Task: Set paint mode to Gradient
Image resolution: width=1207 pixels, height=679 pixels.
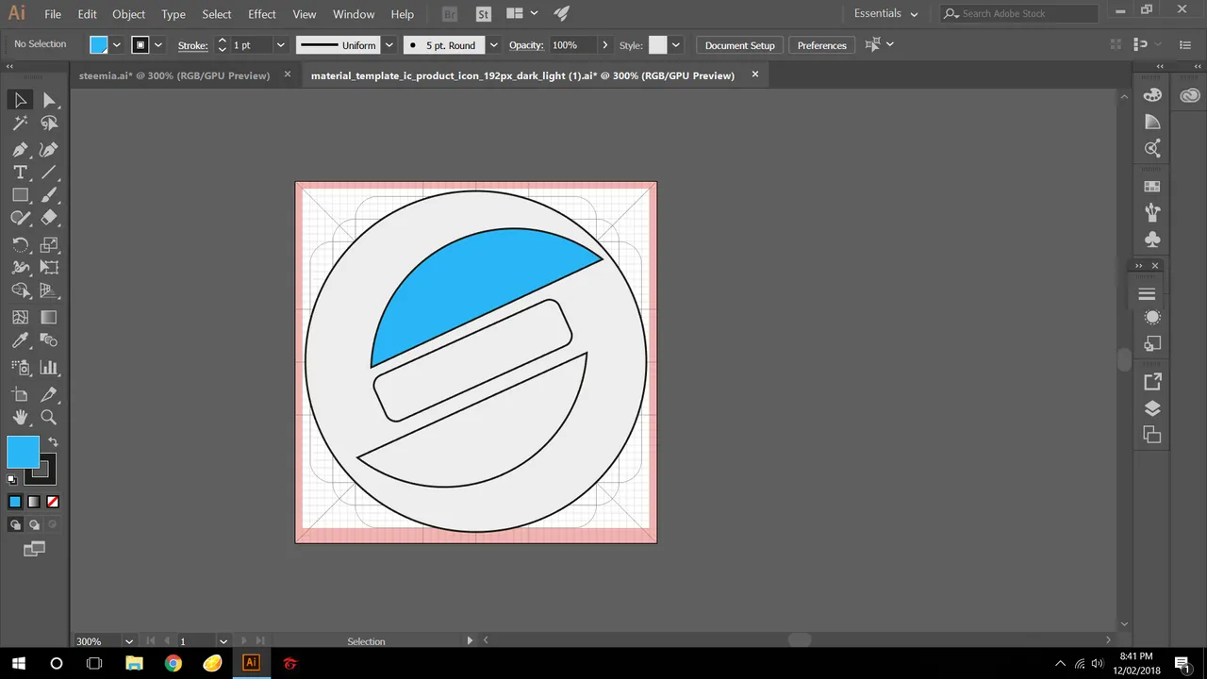Action: (34, 502)
